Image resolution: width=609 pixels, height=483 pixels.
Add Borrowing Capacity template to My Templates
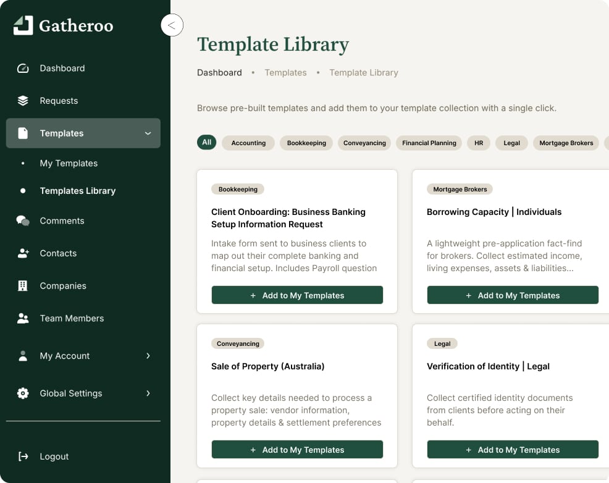513,295
